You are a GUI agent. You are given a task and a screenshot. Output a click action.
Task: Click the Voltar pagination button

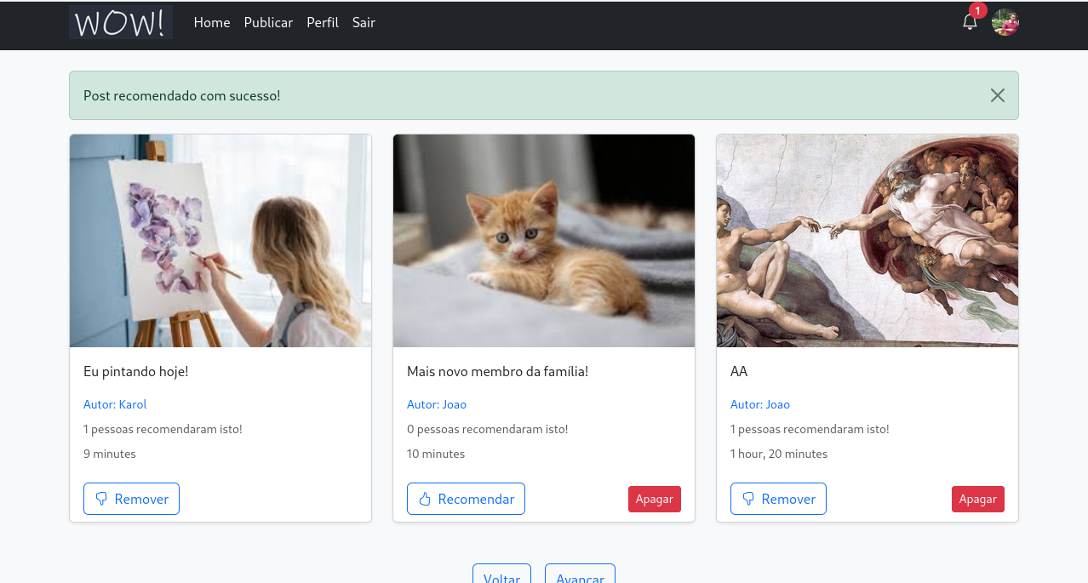[x=501, y=574]
